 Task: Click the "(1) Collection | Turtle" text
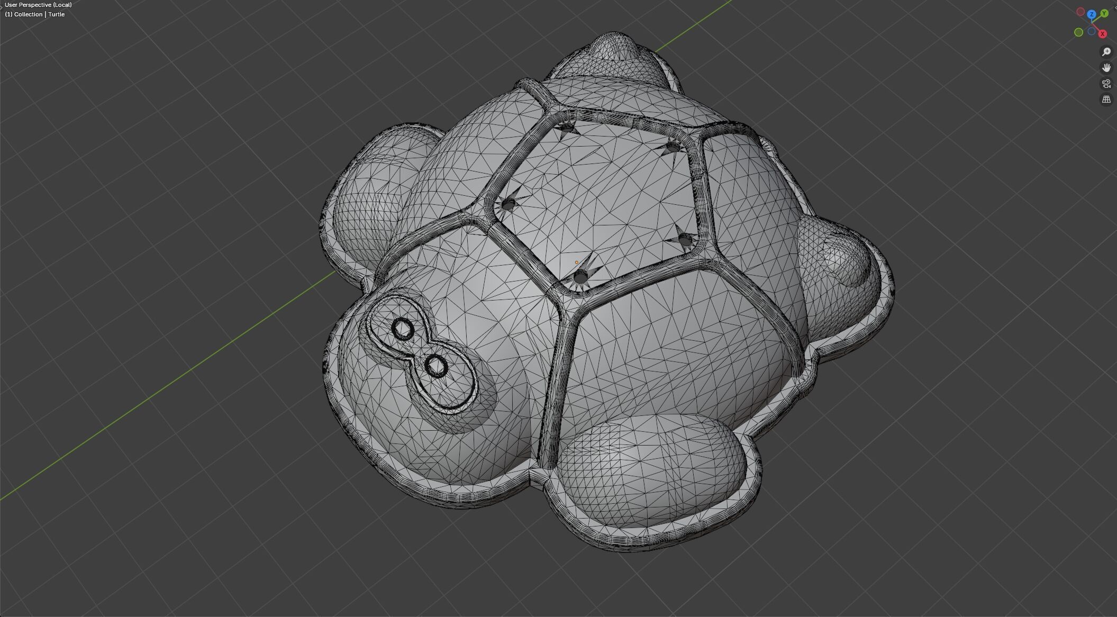35,14
